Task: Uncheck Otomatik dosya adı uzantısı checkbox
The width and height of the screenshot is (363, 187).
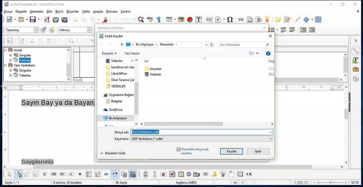Action: click(178, 149)
